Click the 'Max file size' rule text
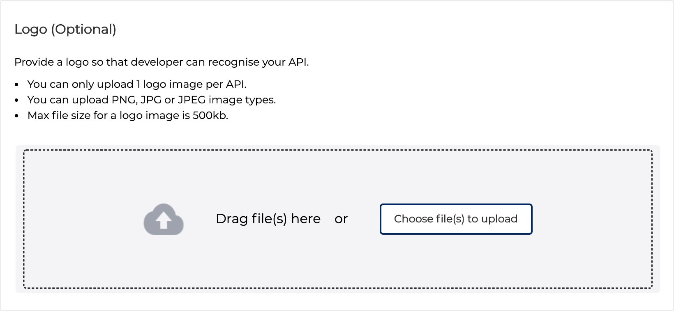674x311 pixels. click(x=128, y=115)
